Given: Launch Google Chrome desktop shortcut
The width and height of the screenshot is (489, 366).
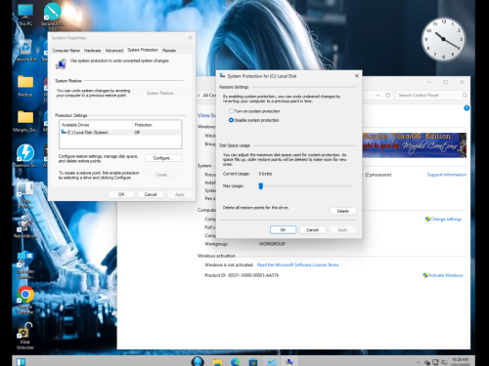Looking at the screenshot, I should [25, 300].
